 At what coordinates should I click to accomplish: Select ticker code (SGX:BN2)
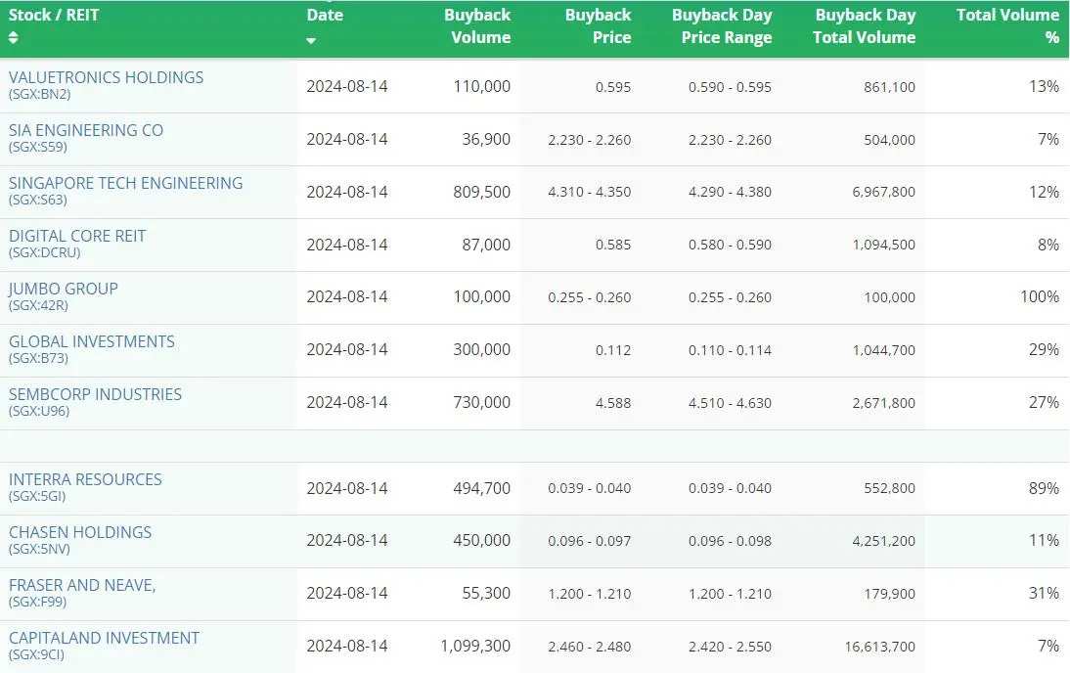39,94
